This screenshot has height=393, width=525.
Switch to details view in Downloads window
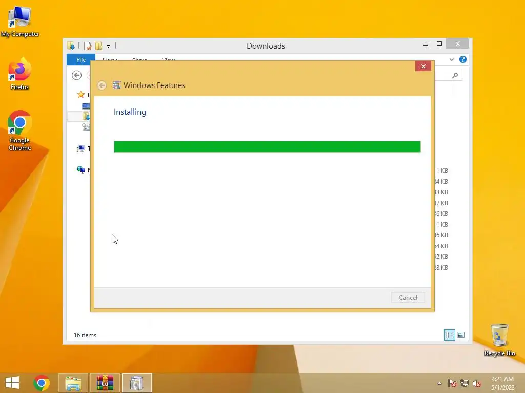[449, 335]
